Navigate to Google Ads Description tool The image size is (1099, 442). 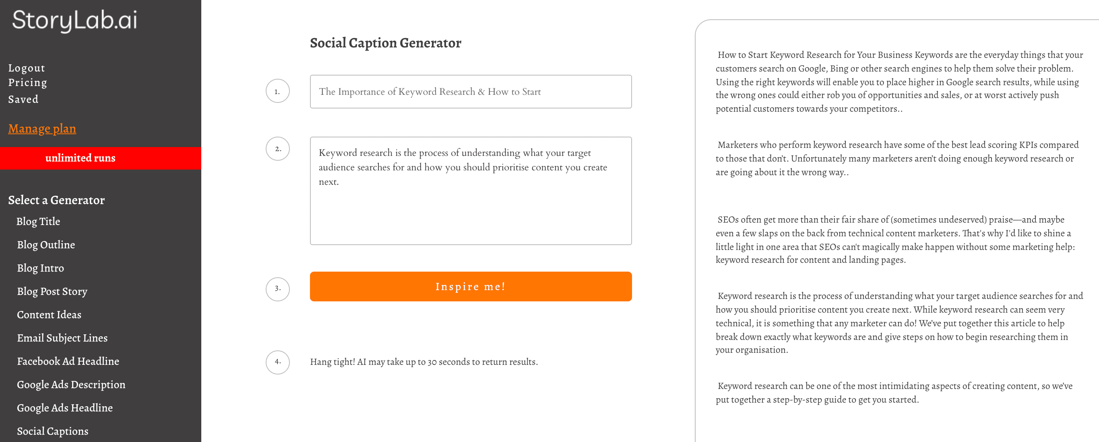(x=72, y=384)
